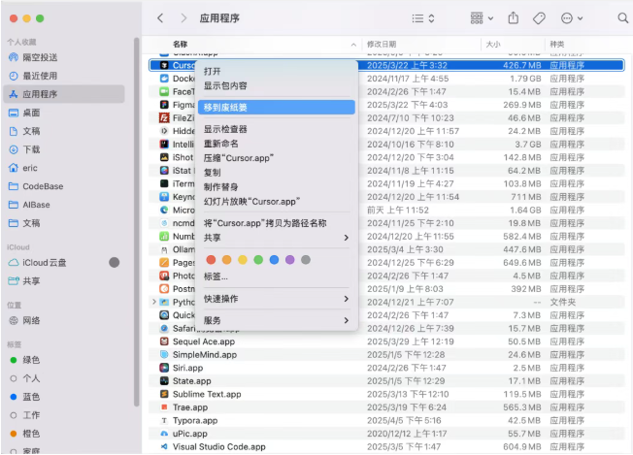The width and height of the screenshot is (633, 455).
Task: Choose 幻灯片放映"Cursor.app" menu item
Action: pyautogui.click(x=277, y=202)
